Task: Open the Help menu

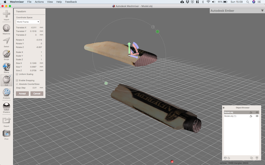Action: tap(59, 2)
